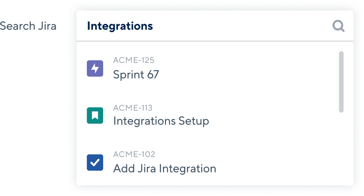Image resolution: width=364 pixels, height=196 pixels.
Task: Select issue key ACME-102
Action: (134, 154)
